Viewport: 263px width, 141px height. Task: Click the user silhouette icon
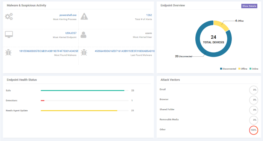tap(83, 35)
